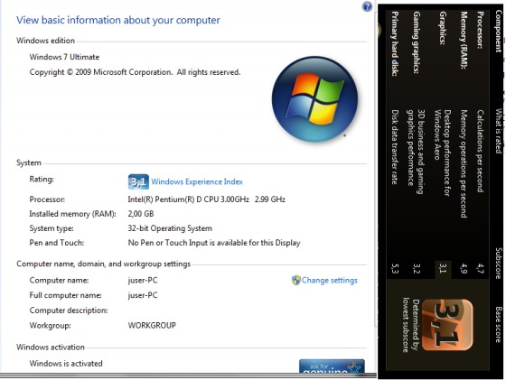The height and width of the screenshot is (380, 506).
Task: Select the Computer name value 'juser-PC'
Action: coord(143,281)
